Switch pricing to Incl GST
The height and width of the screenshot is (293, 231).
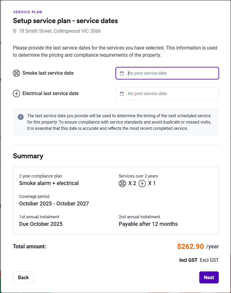(188, 260)
